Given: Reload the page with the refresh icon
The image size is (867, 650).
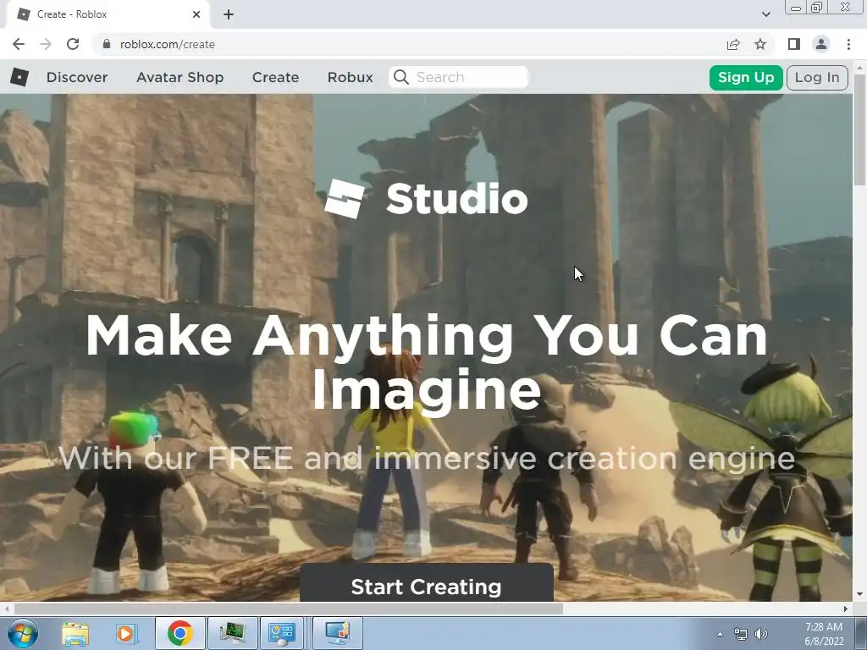Looking at the screenshot, I should 73,44.
